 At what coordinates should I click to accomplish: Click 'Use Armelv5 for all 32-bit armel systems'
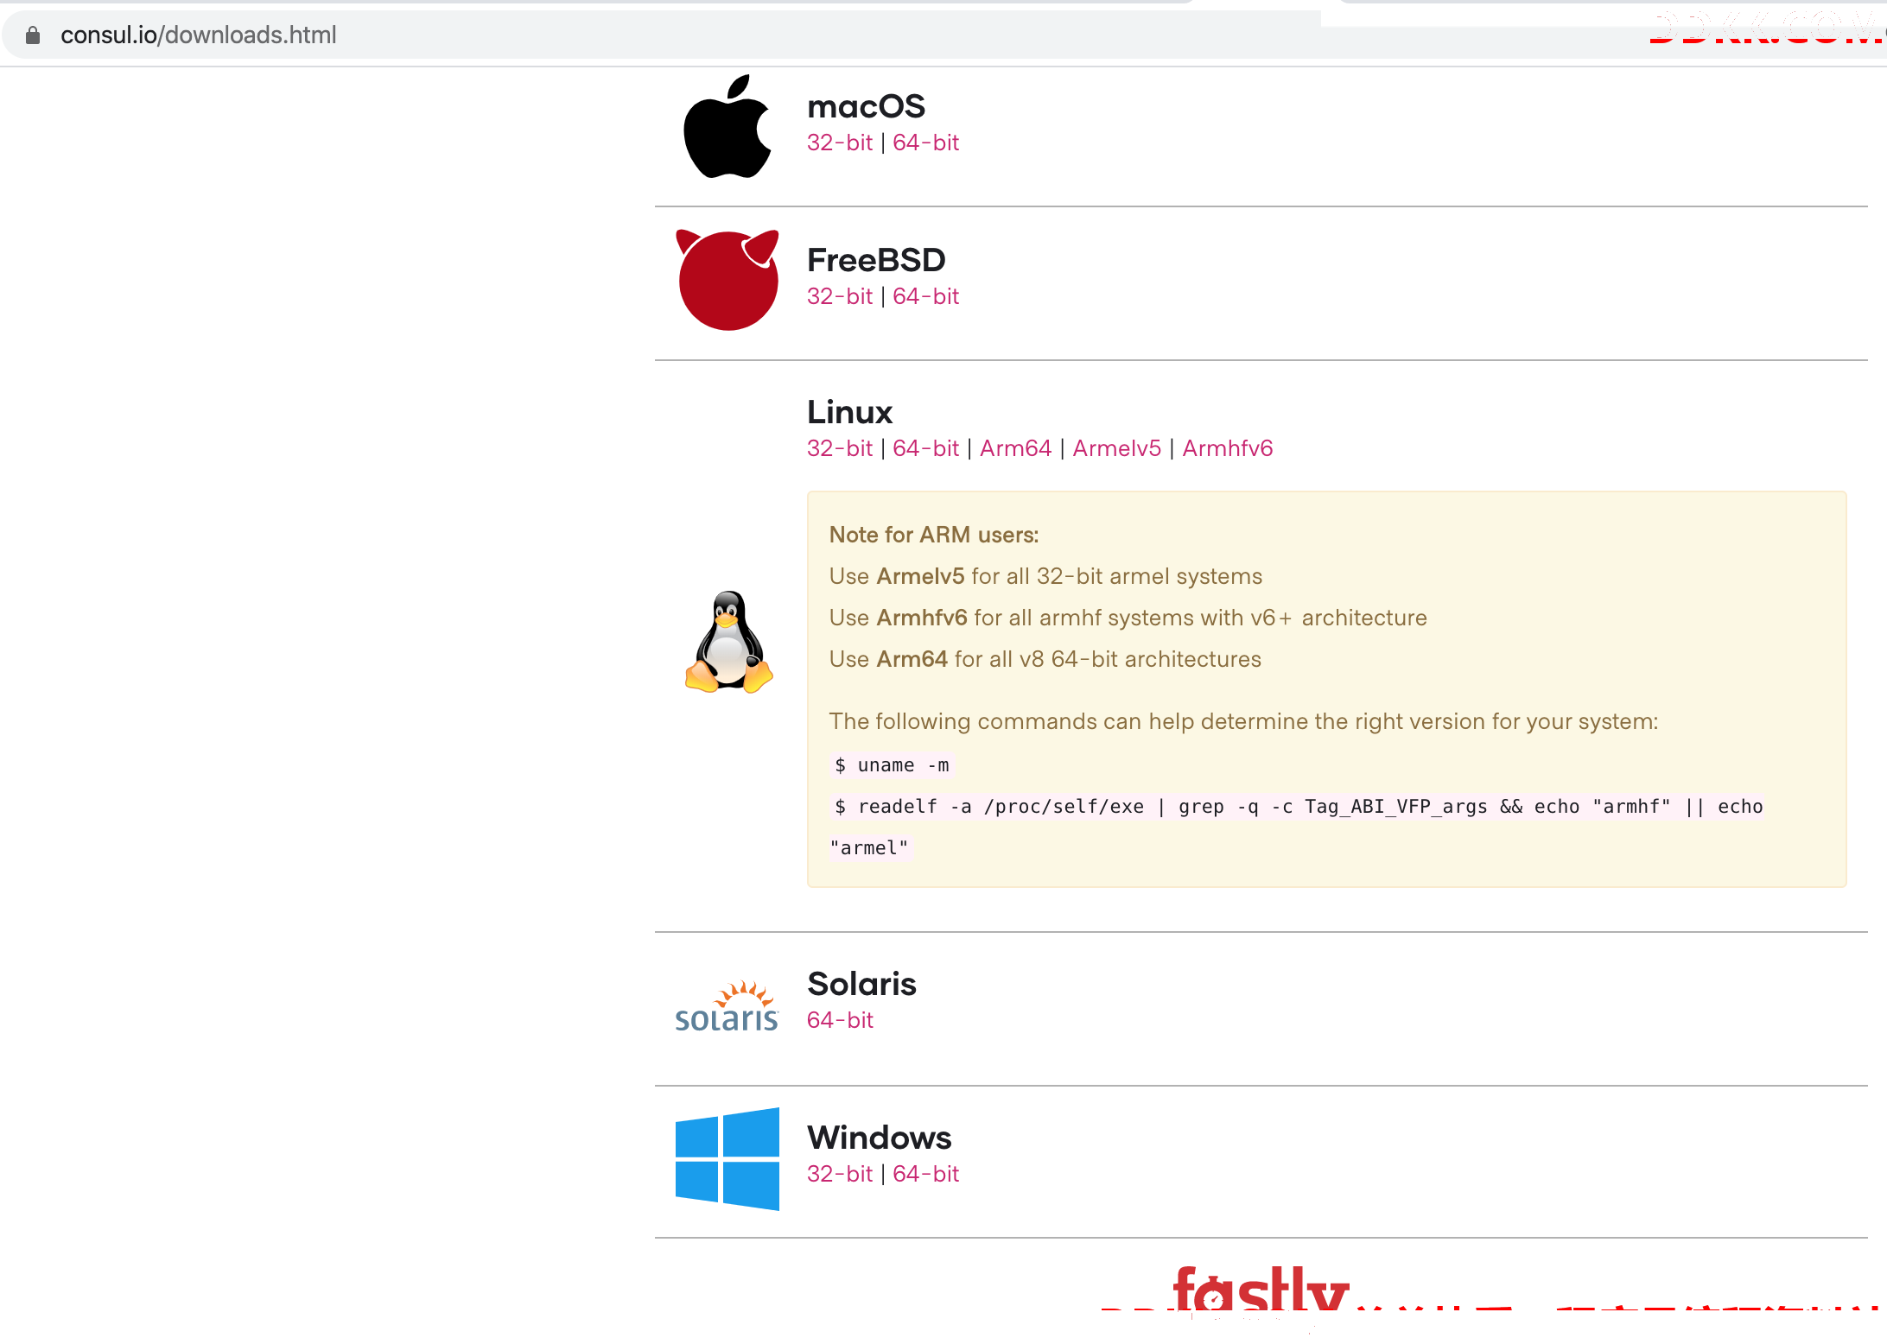pos(1045,576)
